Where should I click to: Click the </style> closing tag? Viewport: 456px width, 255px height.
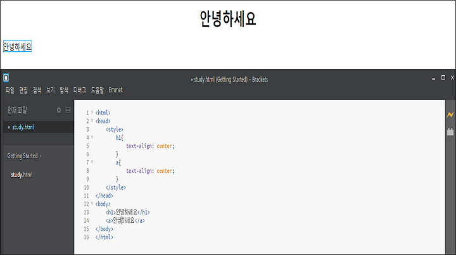(x=116, y=188)
